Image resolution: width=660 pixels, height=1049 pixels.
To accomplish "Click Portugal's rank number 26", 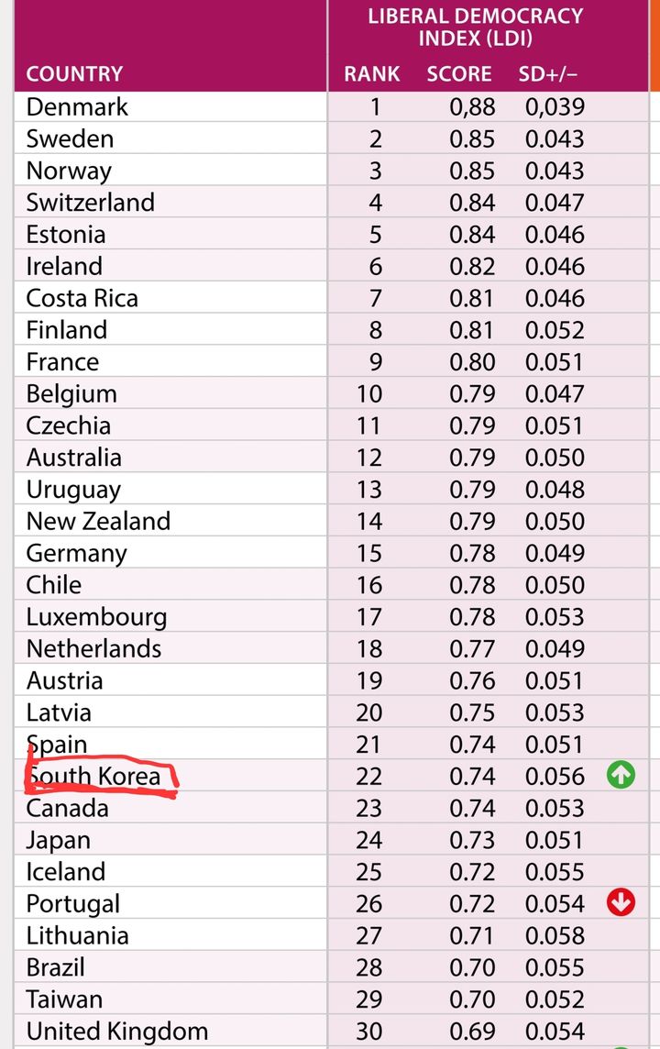I will (x=369, y=904).
